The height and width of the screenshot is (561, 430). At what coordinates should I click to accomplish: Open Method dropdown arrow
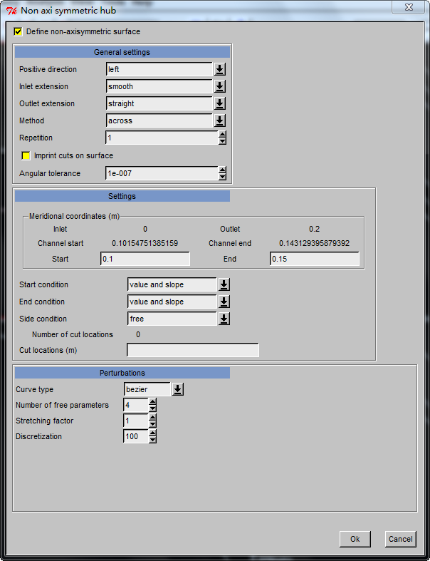click(x=219, y=120)
